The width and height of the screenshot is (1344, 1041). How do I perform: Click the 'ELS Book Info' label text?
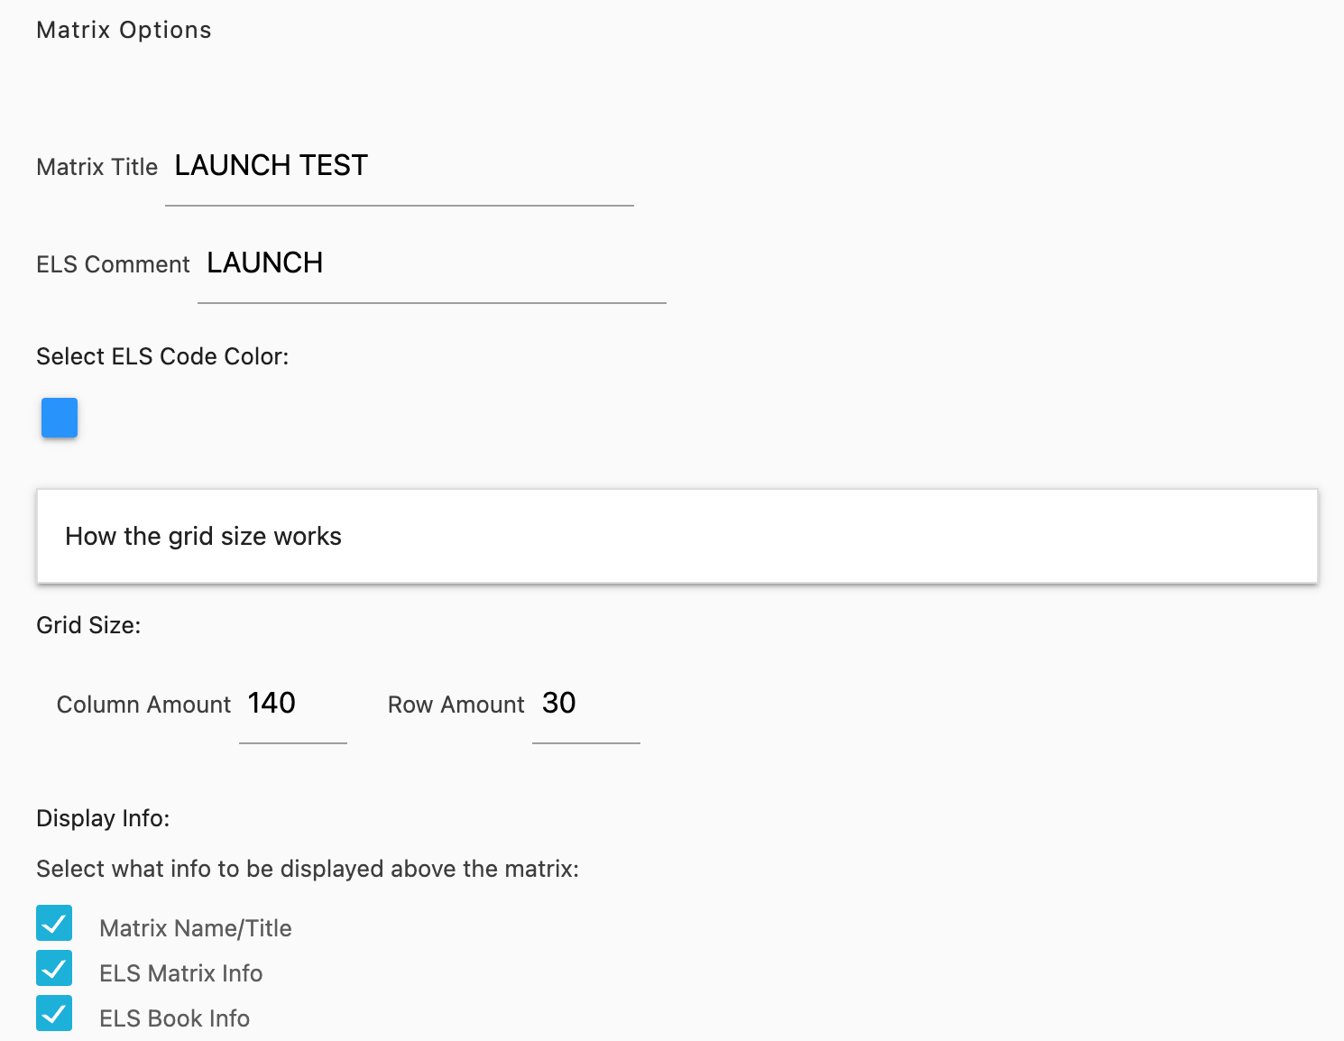pos(174,1018)
